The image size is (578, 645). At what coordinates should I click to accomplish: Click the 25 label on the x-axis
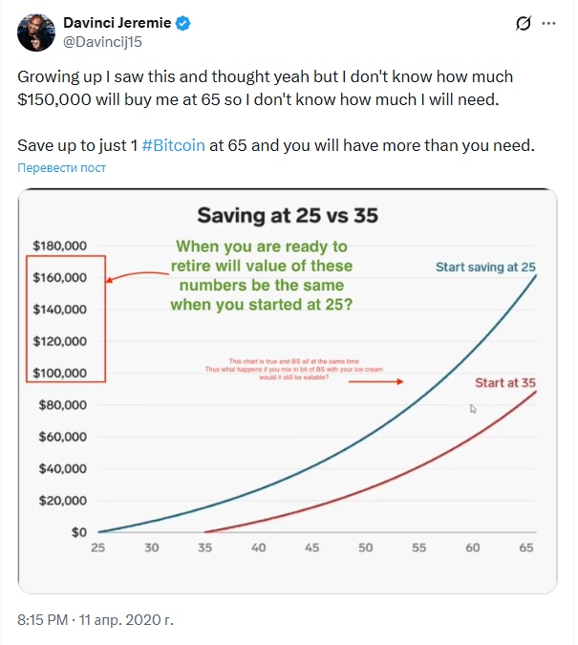pyautogui.click(x=96, y=548)
